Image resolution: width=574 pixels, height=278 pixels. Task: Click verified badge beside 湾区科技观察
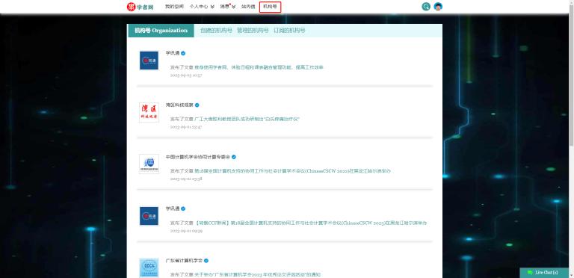[197, 105]
